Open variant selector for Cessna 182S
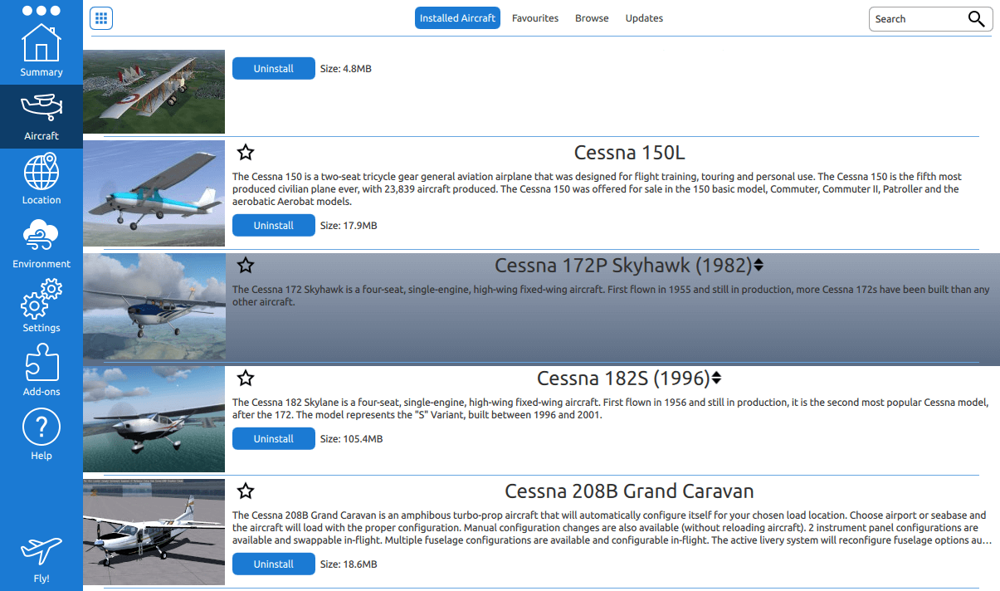1000x591 pixels. (717, 379)
